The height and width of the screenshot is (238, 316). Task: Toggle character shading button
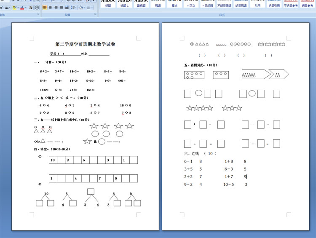[x=31, y=8]
